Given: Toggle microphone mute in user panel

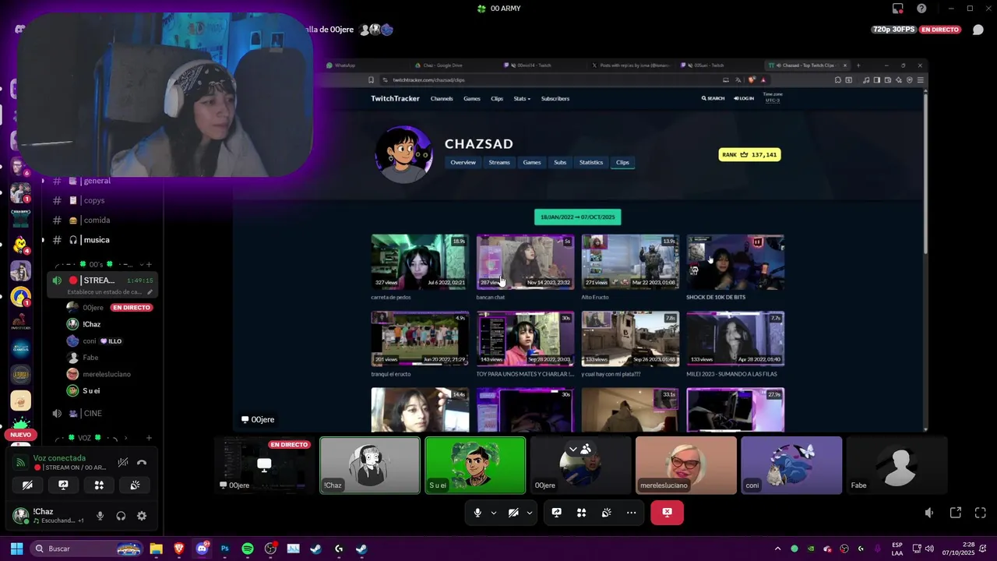Looking at the screenshot, I should (100, 516).
